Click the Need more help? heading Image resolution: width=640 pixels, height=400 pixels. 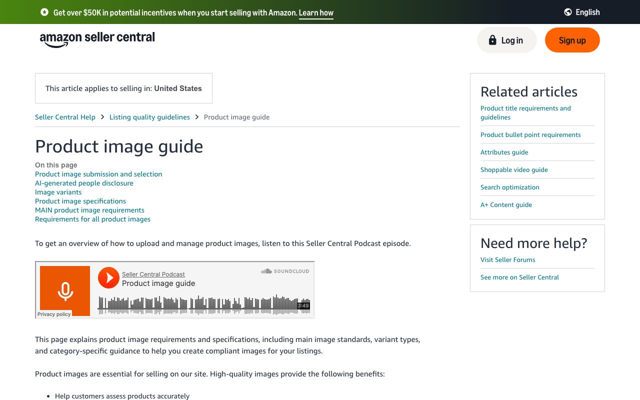click(533, 243)
